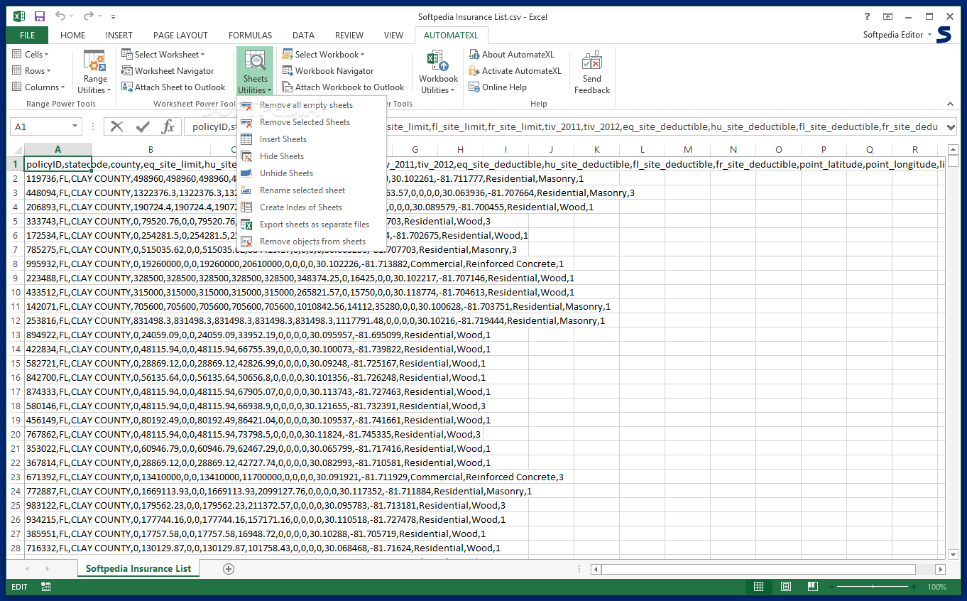The height and width of the screenshot is (601, 967).
Task: Expand Select Worksheet dropdown
Action: click(x=163, y=55)
